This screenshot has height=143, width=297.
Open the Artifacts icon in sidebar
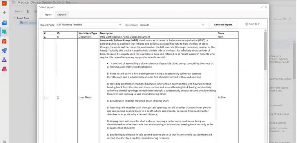4,69
